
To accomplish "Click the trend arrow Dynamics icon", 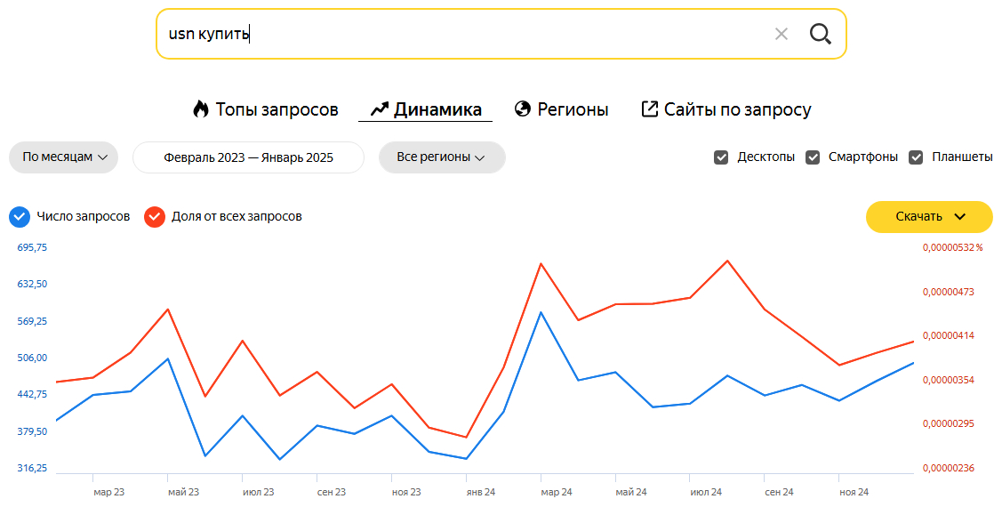I will click(380, 109).
